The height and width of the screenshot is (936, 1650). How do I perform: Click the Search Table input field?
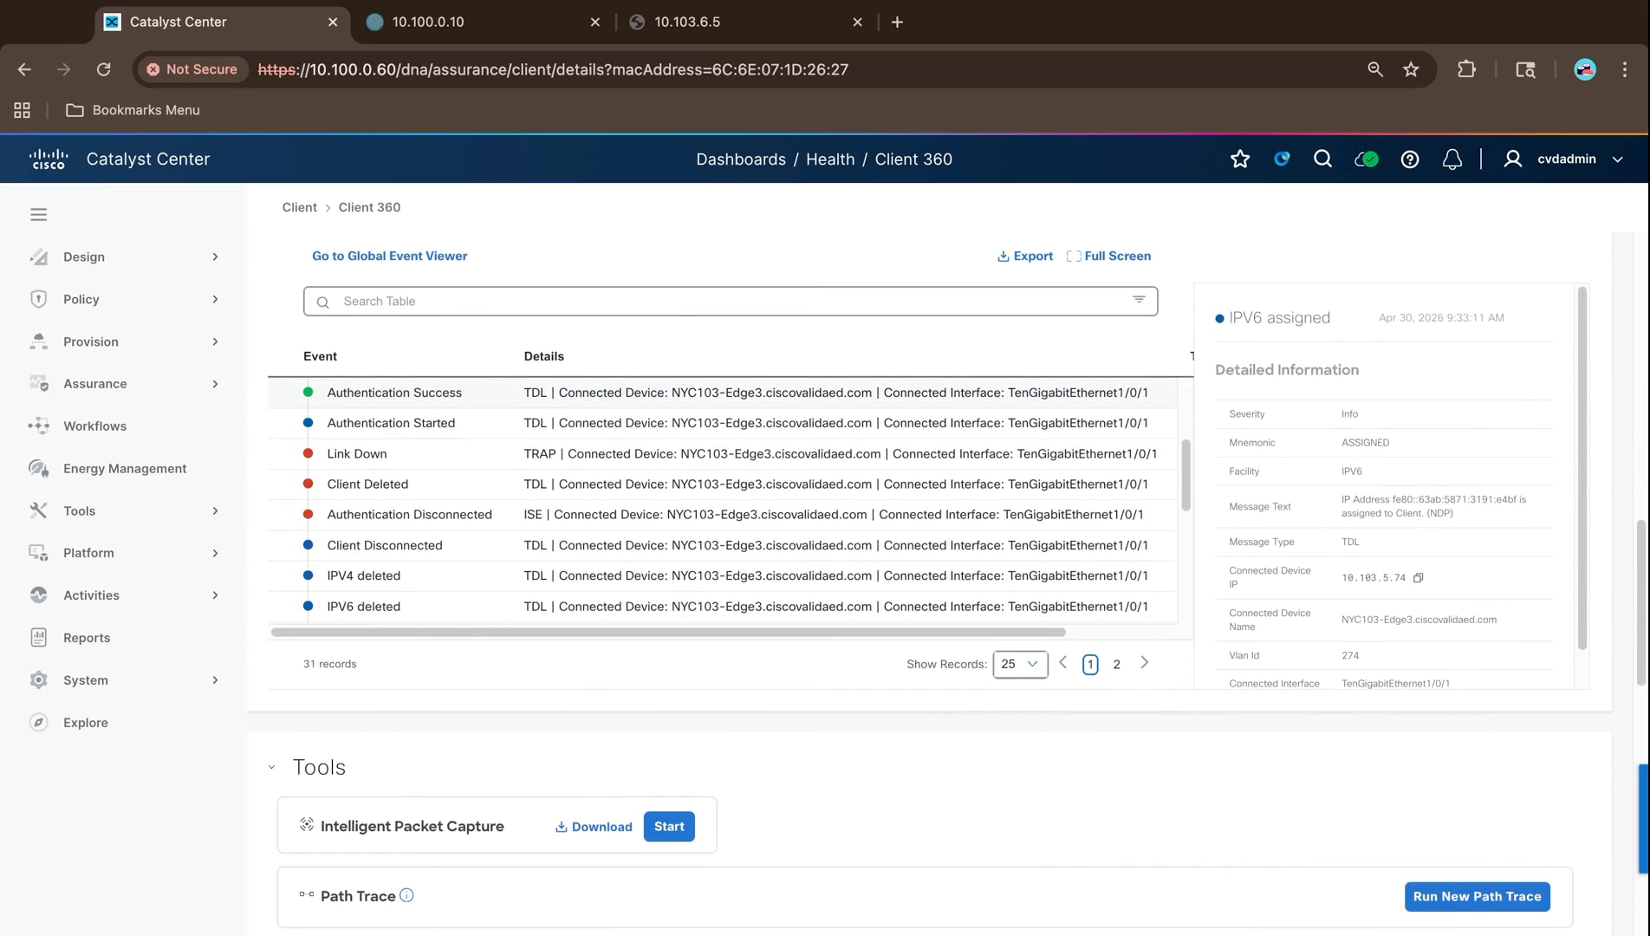tap(731, 301)
